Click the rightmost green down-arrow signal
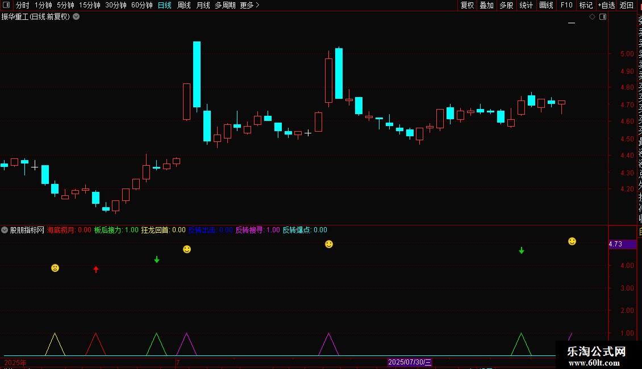The height and width of the screenshot is (369, 642). 521,250
